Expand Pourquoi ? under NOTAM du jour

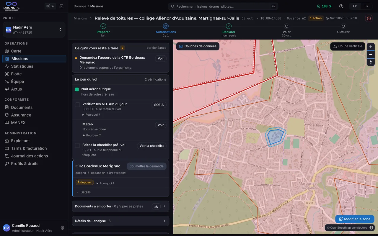click(x=91, y=115)
